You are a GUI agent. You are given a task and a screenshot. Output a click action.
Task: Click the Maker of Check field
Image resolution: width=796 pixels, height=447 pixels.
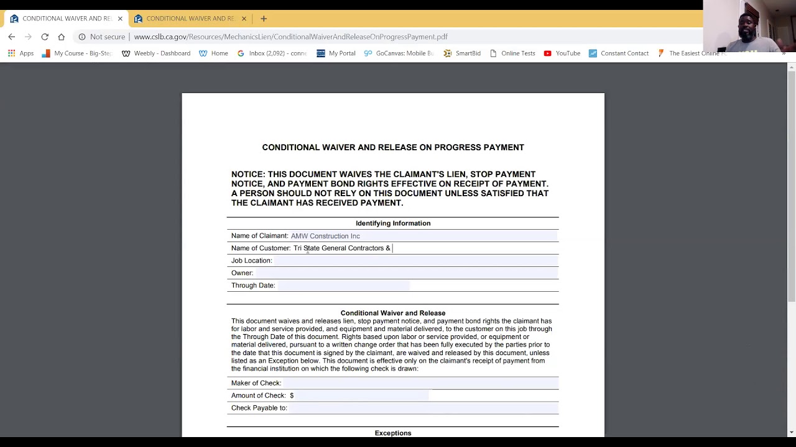(420, 383)
